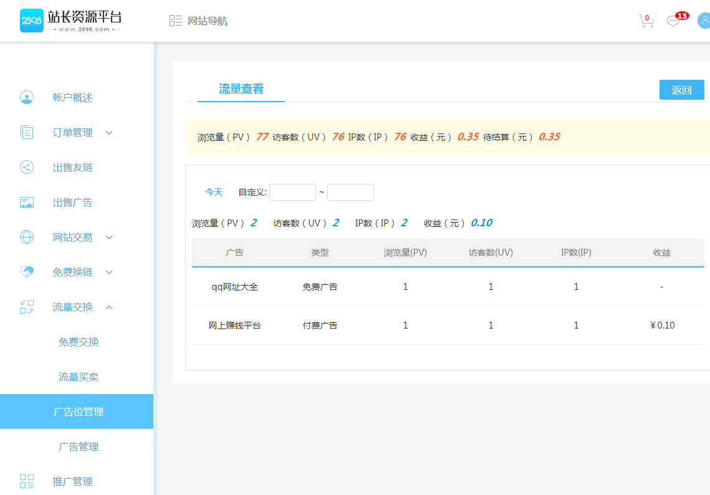Image resolution: width=710 pixels, height=495 pixels.
Task: Click the 推广管理 grid icon
Action: pos(27,481)
